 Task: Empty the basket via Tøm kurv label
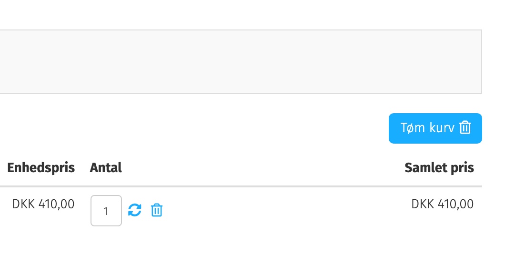pyautogui.click(x=427, y=128)
